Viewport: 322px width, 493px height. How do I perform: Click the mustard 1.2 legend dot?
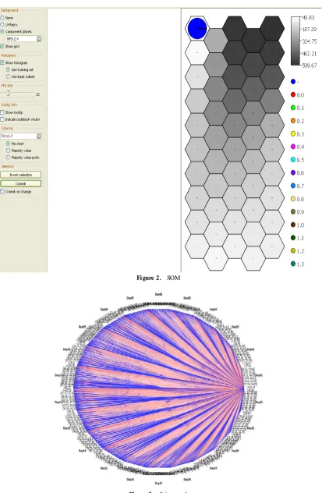(293, 250)
